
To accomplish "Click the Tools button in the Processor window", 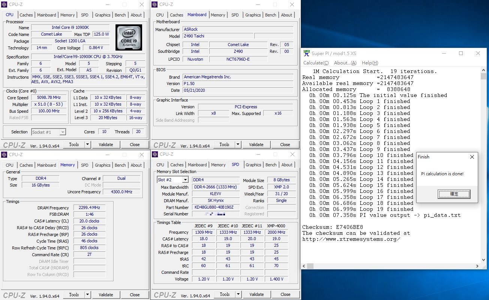I will click(x=74, y=145).
